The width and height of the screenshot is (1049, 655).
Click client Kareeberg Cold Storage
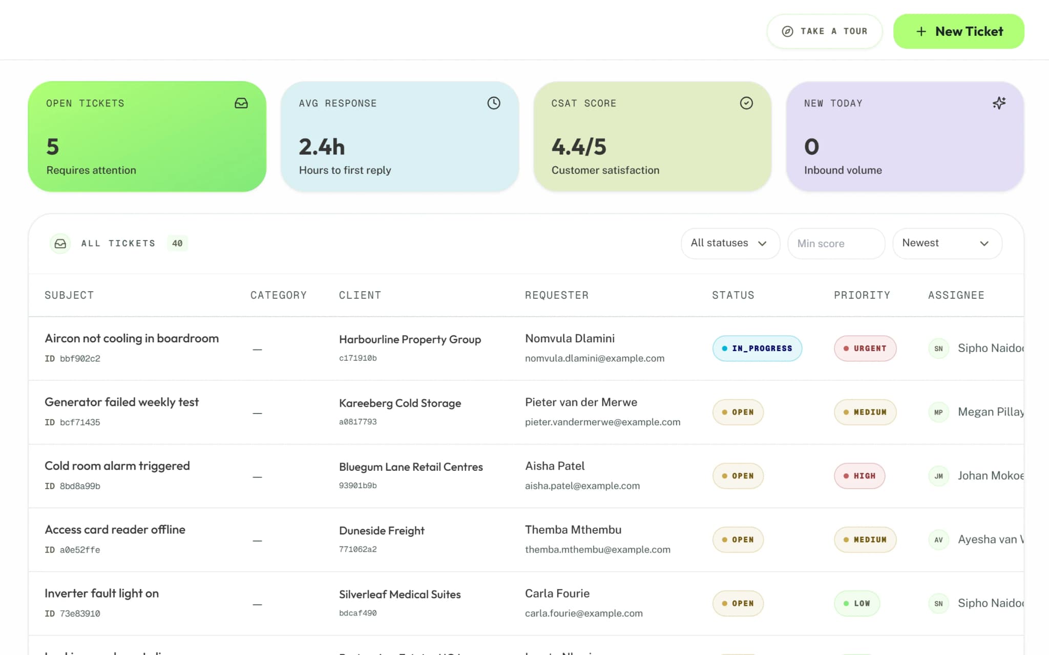click(400, 403)
